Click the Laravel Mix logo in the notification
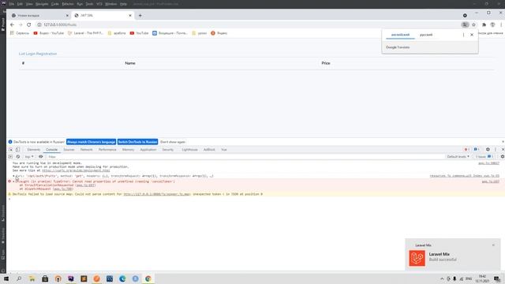 click(417, 258)
